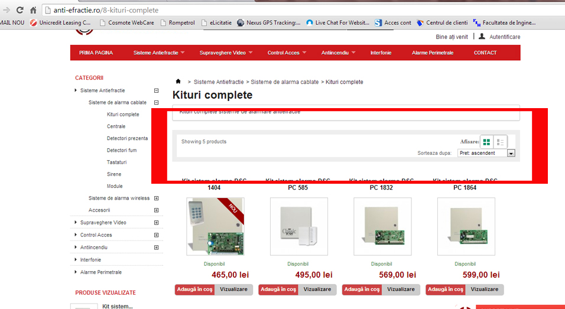This screenshot has width=565, height=309.
Task: Click the forward navigation arrow
Action: coord(6,10)
